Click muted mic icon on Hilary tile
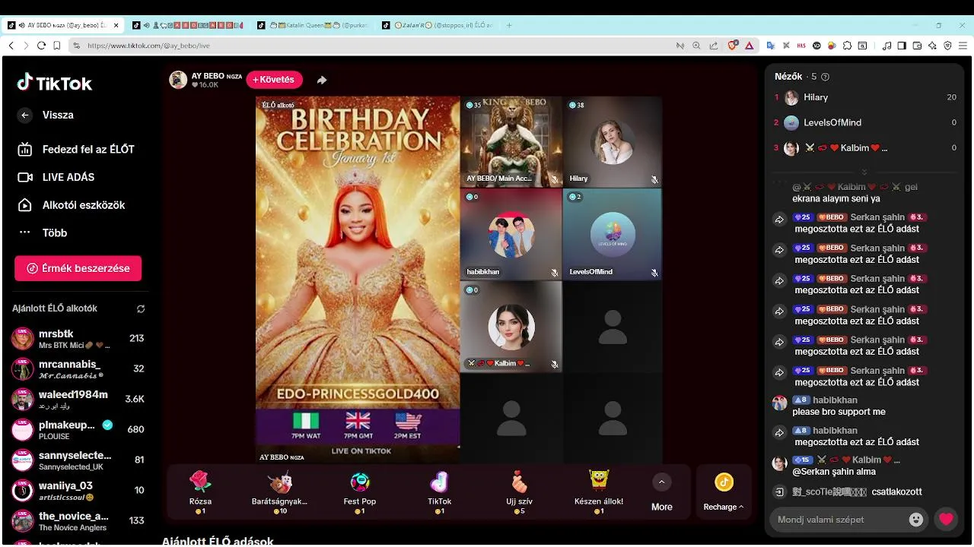Image resolution: width=974 pixels, height=547 pixels. click(654, 179)
